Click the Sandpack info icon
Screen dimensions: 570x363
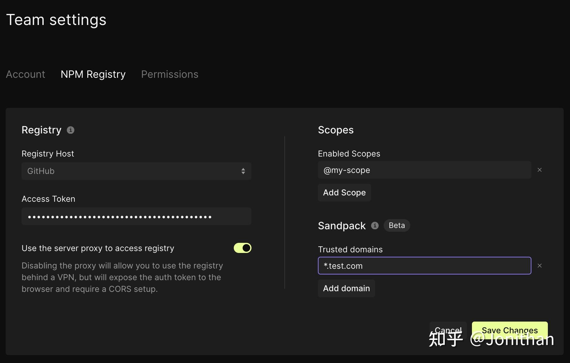pyautogui.click(x=375, y=225)
